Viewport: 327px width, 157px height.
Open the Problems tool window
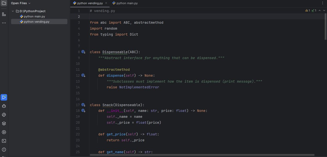click(x=4, y=149)
